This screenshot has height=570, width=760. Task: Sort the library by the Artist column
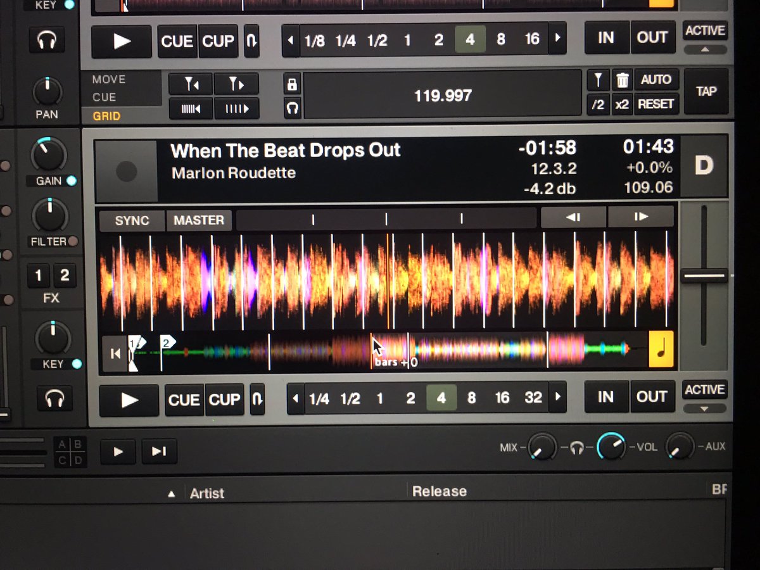click(206, 493)
